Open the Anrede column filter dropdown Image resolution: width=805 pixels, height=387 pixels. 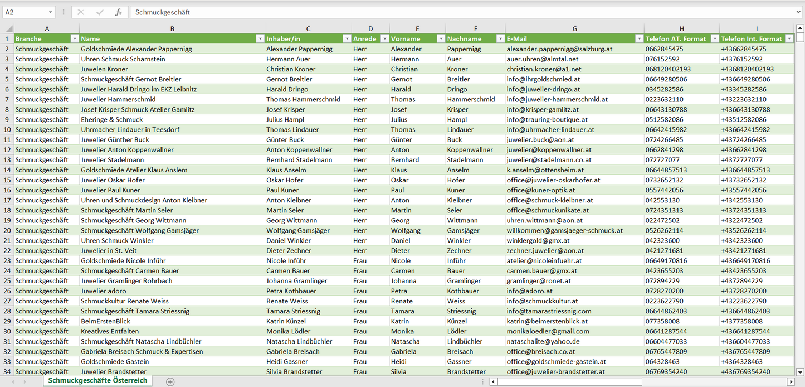(x=383, y=39)
